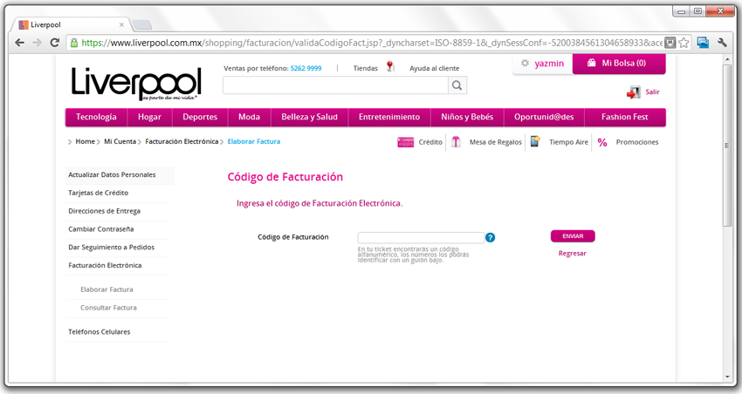Click the Liverpool logo

[x=136, y=84]
